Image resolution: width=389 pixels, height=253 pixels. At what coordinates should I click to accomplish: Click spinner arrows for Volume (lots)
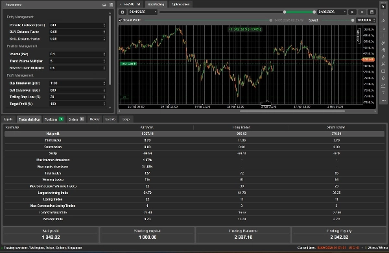coord(104,54)
